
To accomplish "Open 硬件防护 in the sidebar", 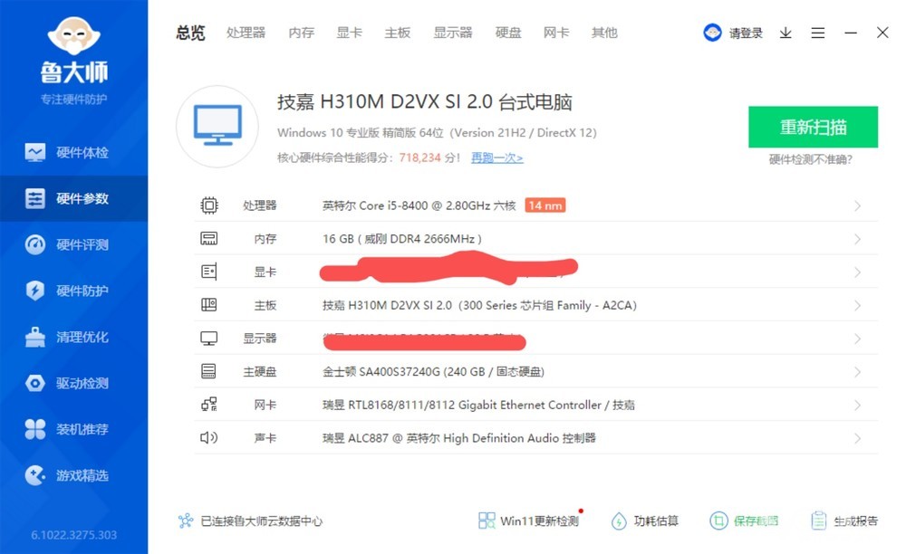I will 72,291.
